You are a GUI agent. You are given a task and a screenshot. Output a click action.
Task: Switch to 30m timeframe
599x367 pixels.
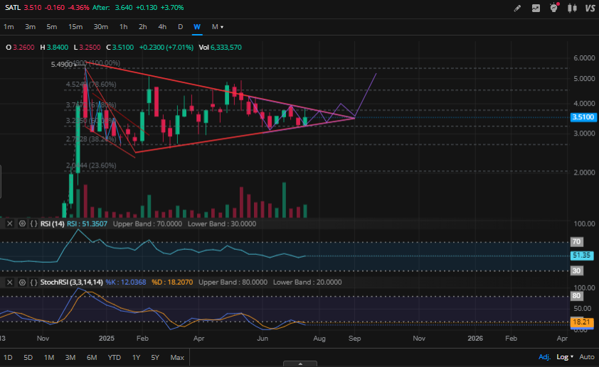[100, 27]
